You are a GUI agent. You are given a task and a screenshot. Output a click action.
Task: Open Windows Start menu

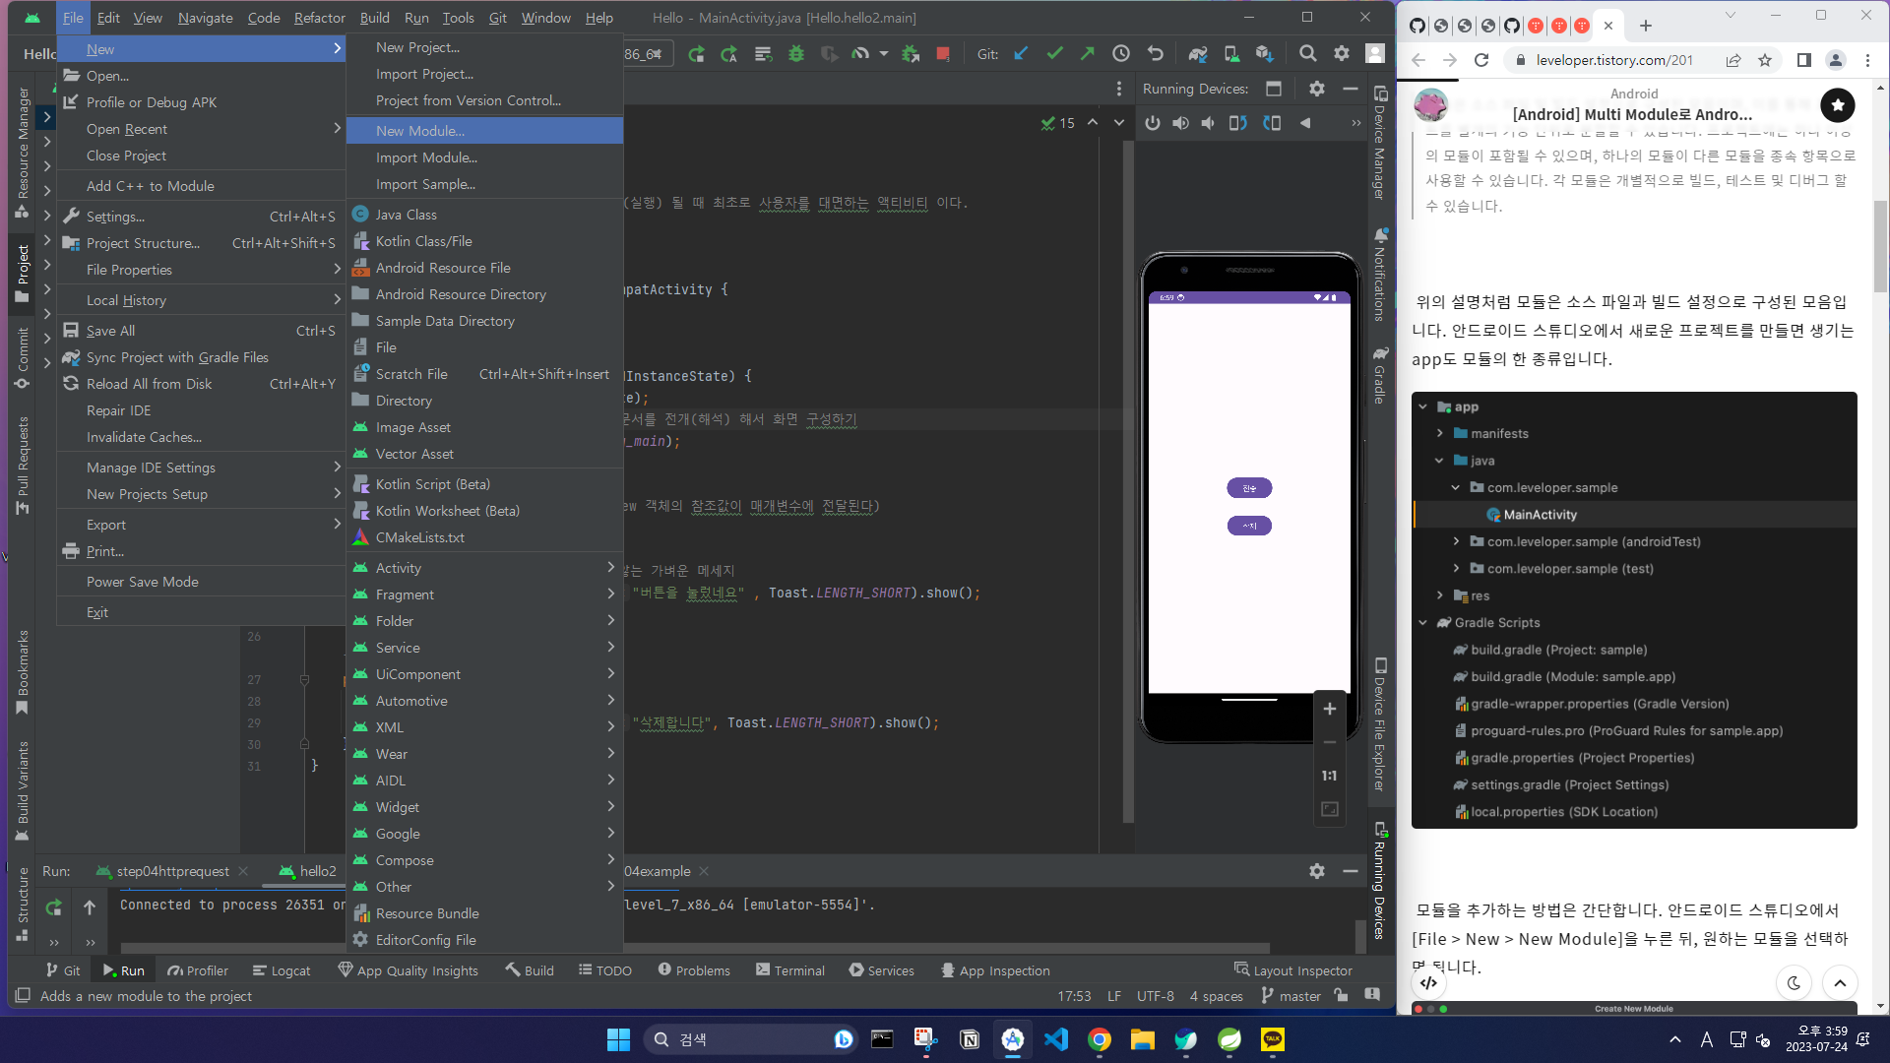(x=618, y=1039)
